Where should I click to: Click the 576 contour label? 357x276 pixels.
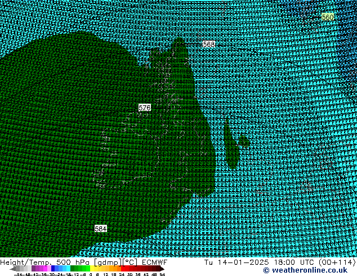click(144, 108)
